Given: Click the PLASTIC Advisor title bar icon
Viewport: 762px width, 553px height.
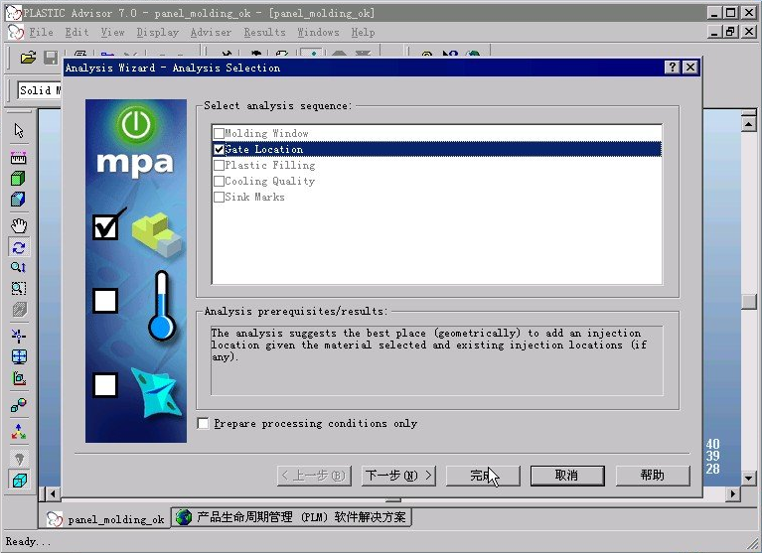Looking at the screenshot, I should point(13,13).
